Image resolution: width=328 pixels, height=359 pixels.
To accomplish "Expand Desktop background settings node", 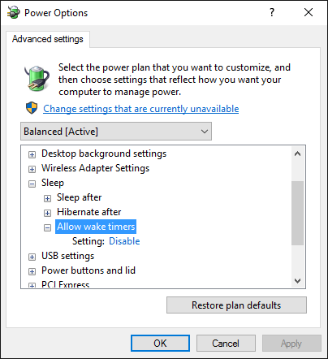I will click(32, 154).
